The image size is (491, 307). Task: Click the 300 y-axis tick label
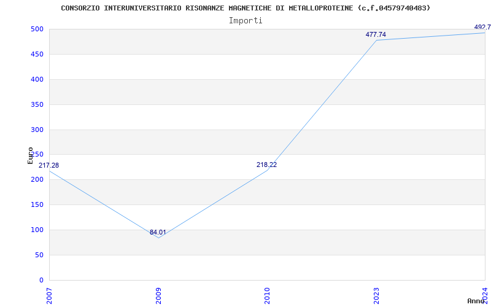click(x=37, y=130)
